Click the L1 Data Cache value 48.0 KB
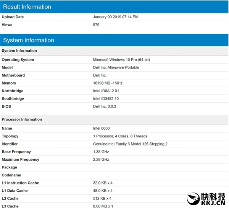Image resolution: width=229 pixels, height=209 pixels. (x=103, y=191)
